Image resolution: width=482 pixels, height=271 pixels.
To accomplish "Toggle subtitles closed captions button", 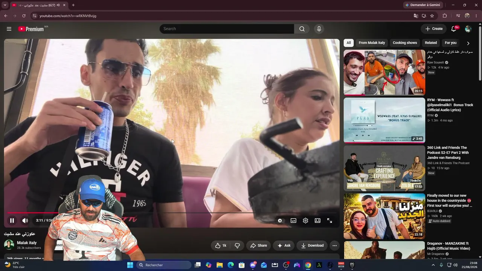I will click(293, 221).
